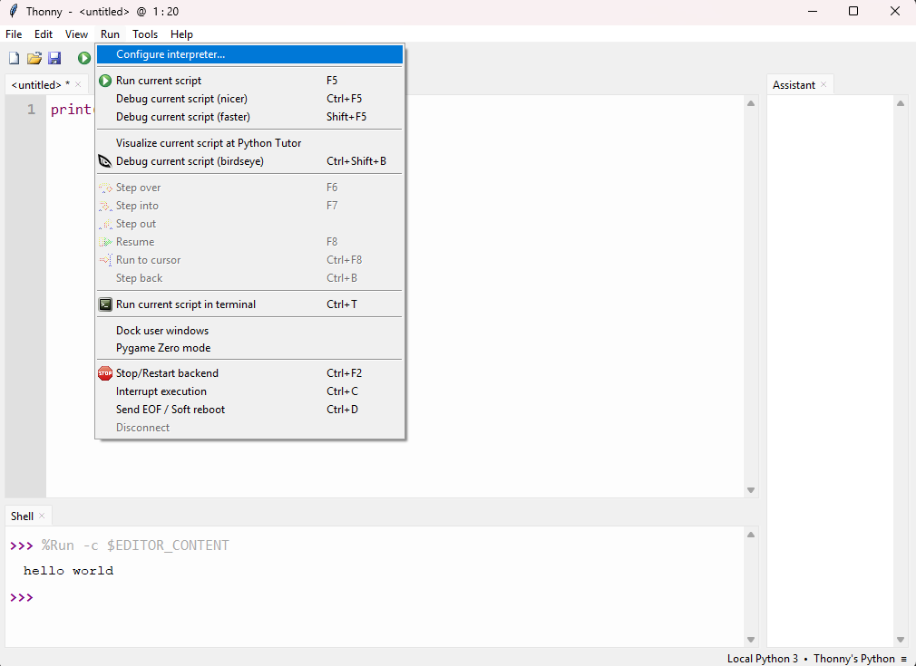Viewport: 916px width, 666px height.
Task: Toggle Dock user windows option
Action: tap(250, 331)
